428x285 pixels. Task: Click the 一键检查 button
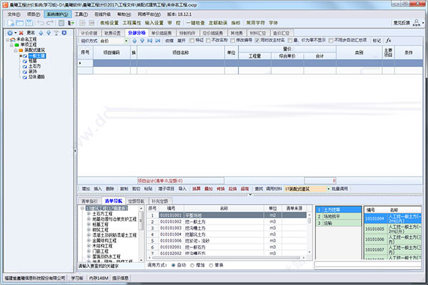tap(195, 24)
